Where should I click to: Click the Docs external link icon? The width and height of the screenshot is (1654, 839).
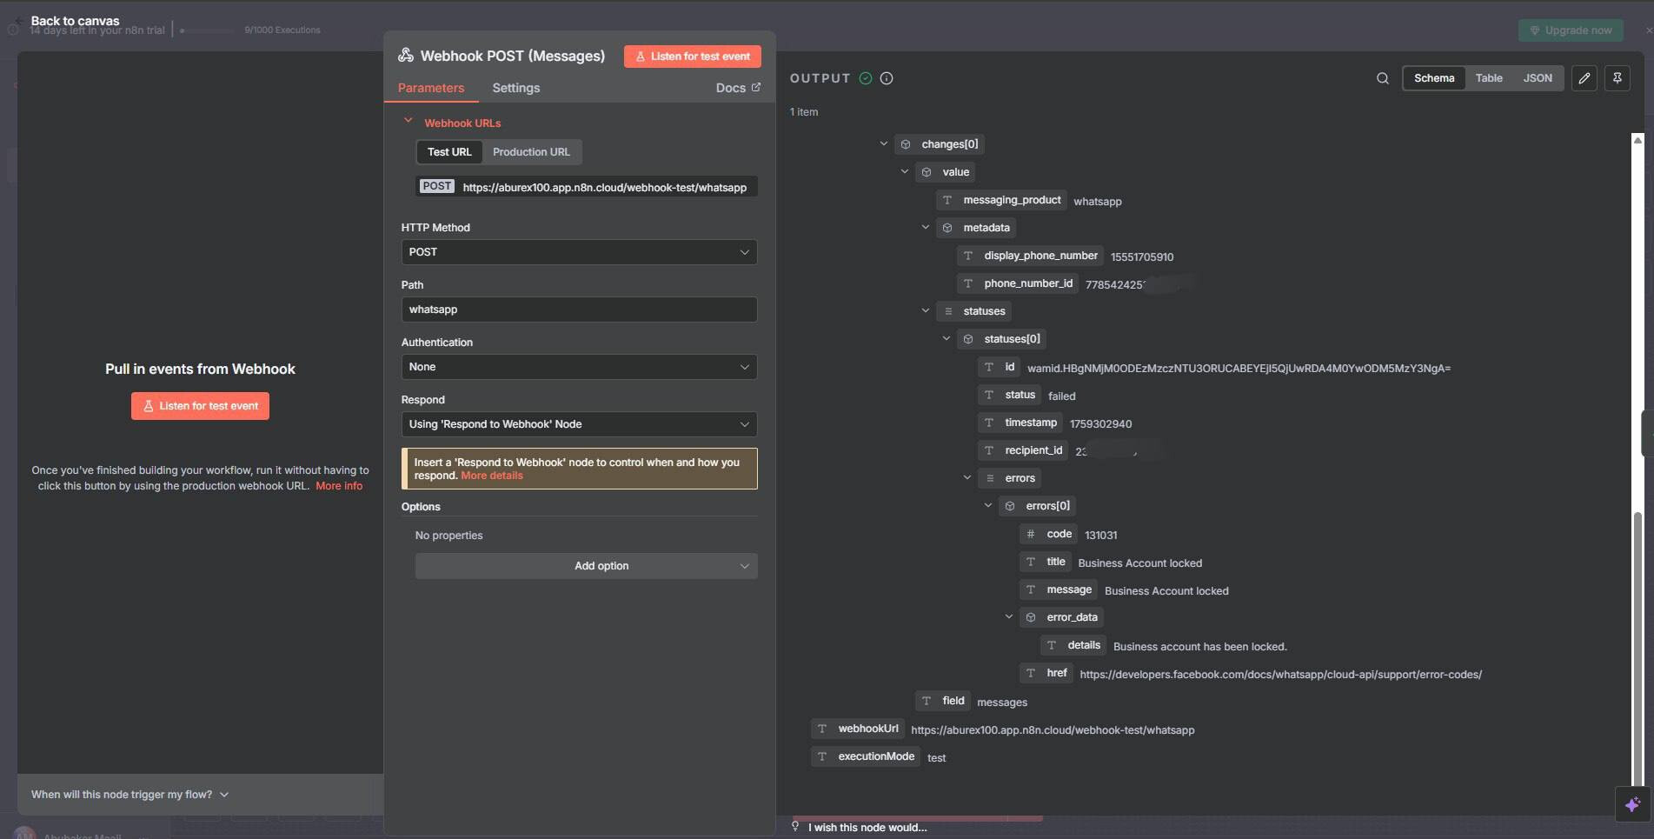point(756,87)
